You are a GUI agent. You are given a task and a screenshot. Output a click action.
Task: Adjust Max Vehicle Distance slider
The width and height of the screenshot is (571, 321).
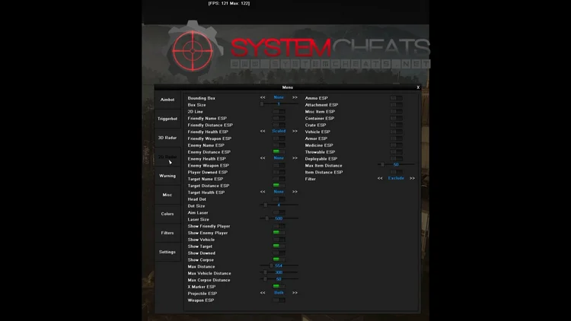point(279,272)
